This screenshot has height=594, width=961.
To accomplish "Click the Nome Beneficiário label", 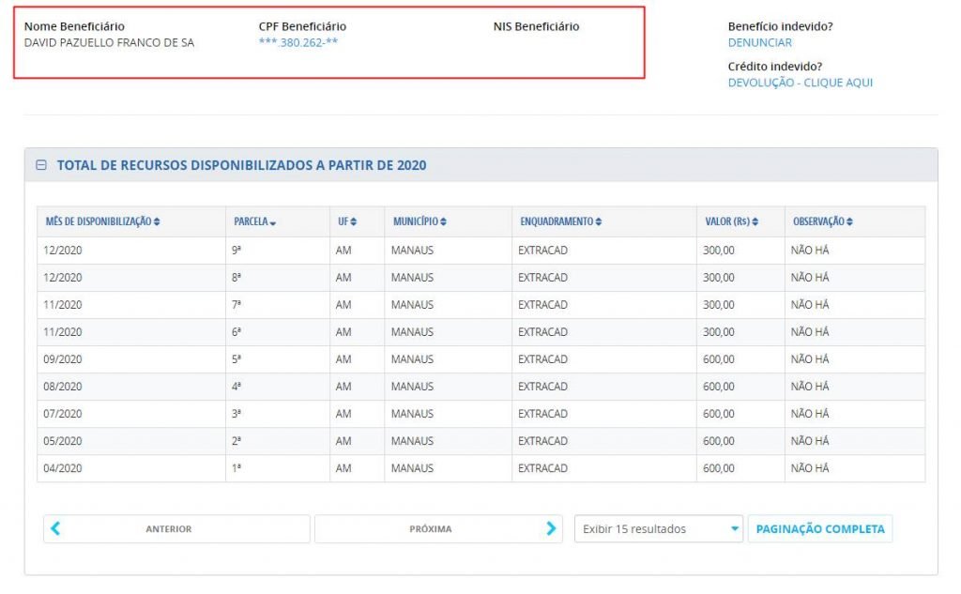I will point(74,26).
